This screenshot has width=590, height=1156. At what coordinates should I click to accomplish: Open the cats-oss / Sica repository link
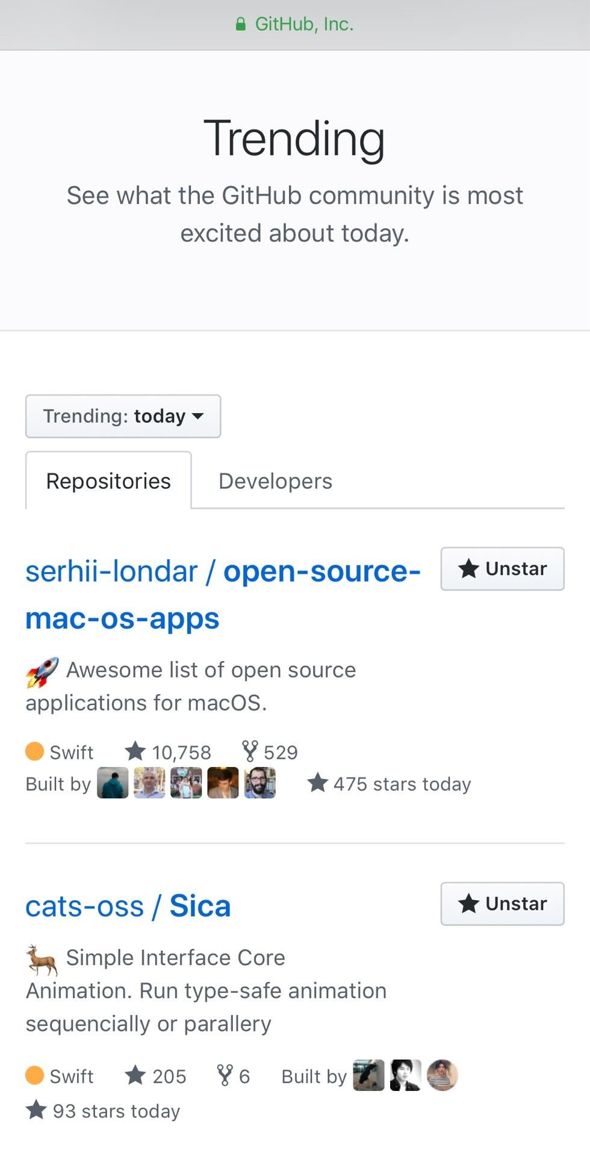(128, 906)
